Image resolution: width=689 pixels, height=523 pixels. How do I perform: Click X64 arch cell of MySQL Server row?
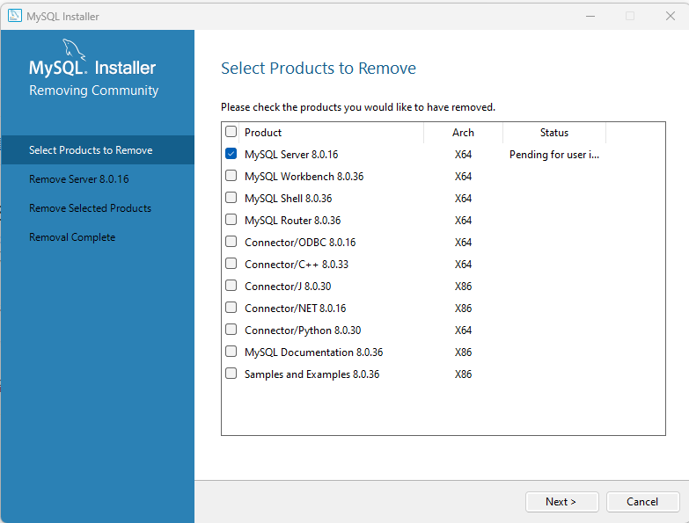(463, 155)
